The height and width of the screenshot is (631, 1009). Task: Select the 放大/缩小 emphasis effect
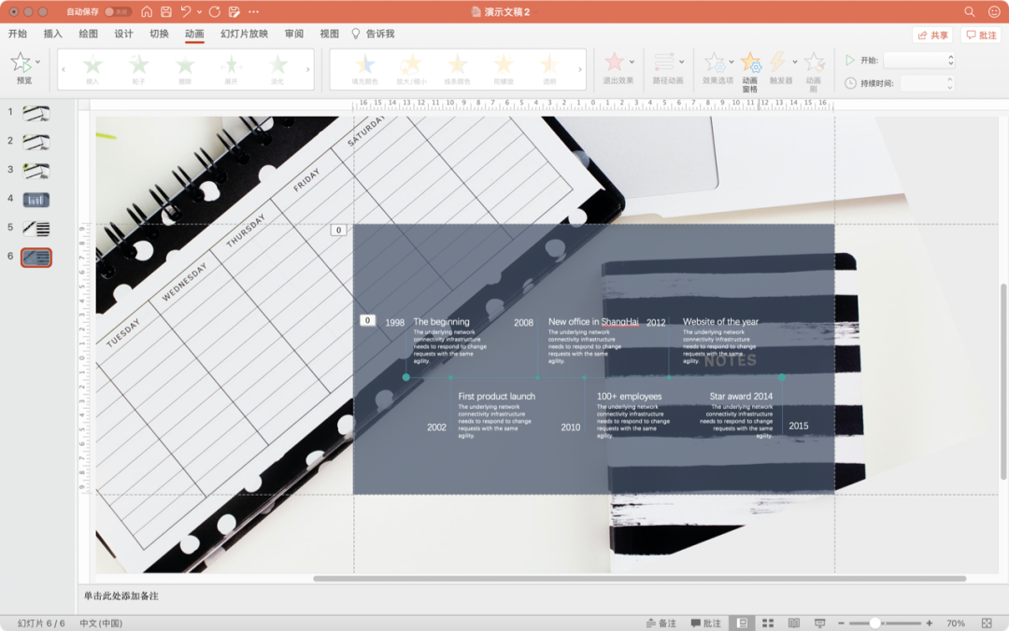click(411, 69)
